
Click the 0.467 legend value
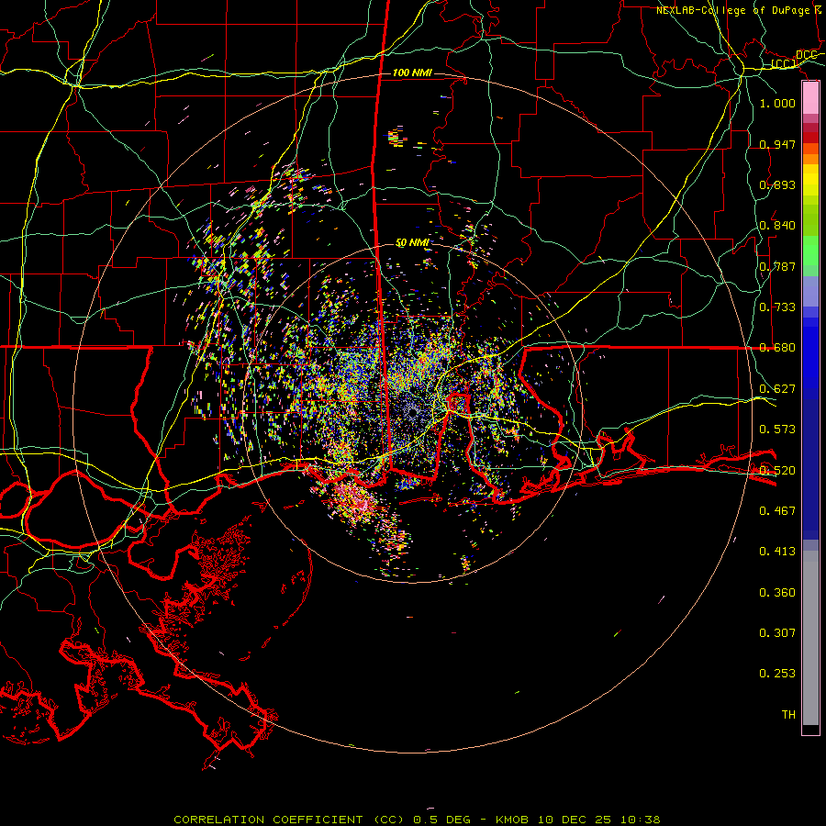777,511
